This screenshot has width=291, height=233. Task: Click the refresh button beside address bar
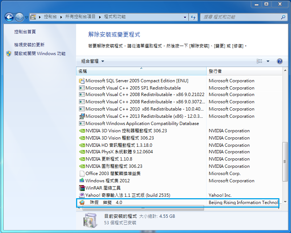pos(193,17)
